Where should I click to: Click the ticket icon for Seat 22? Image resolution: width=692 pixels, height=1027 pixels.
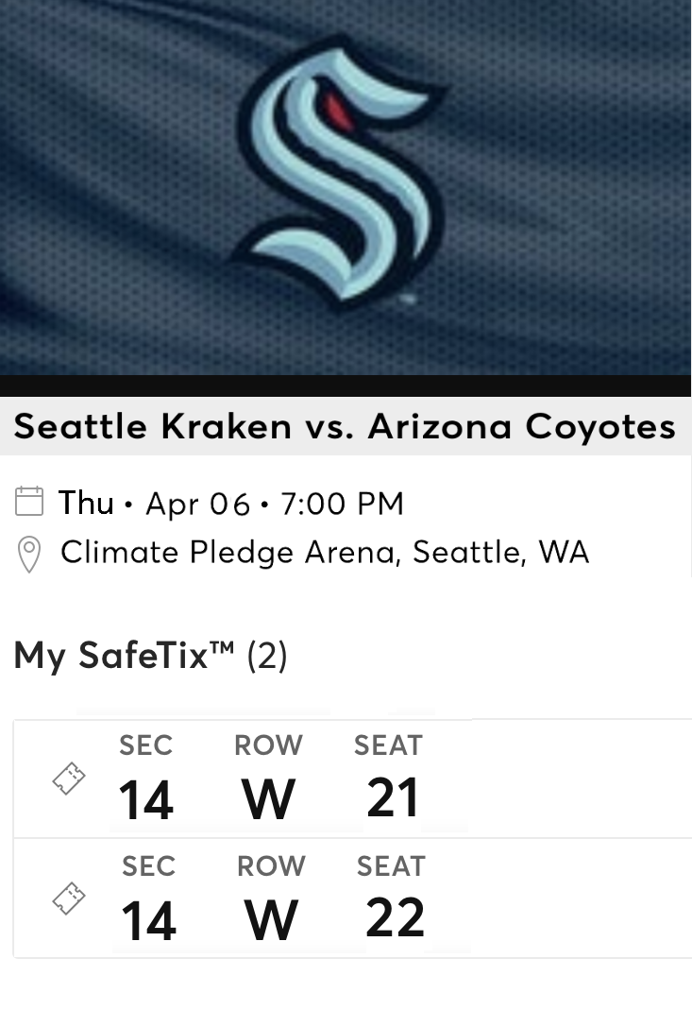click(x=67, y=898)
